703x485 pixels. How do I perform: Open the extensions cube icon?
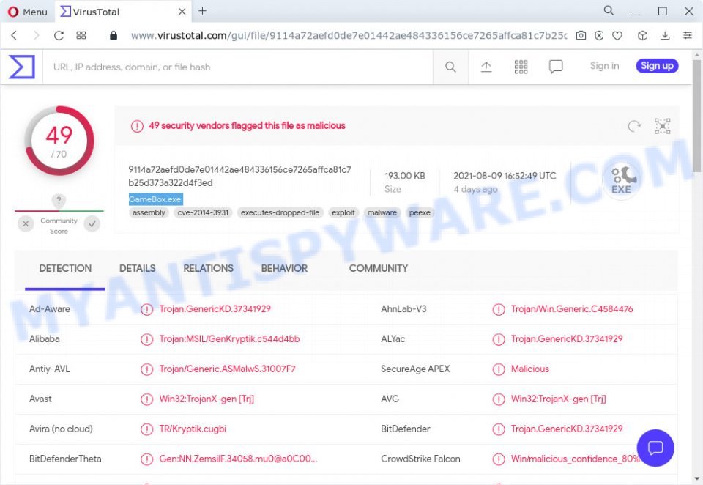pyautogui.click(x=642, y=35)
